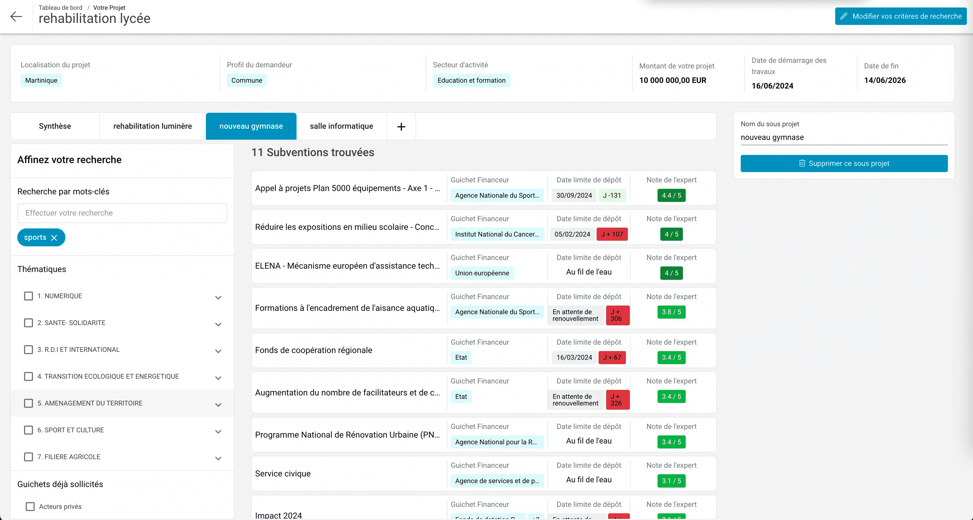Expand the 2. SANTE- SOLIDARITE chevron
This screenshot has width=973, height=520.
tap(218, 324)
